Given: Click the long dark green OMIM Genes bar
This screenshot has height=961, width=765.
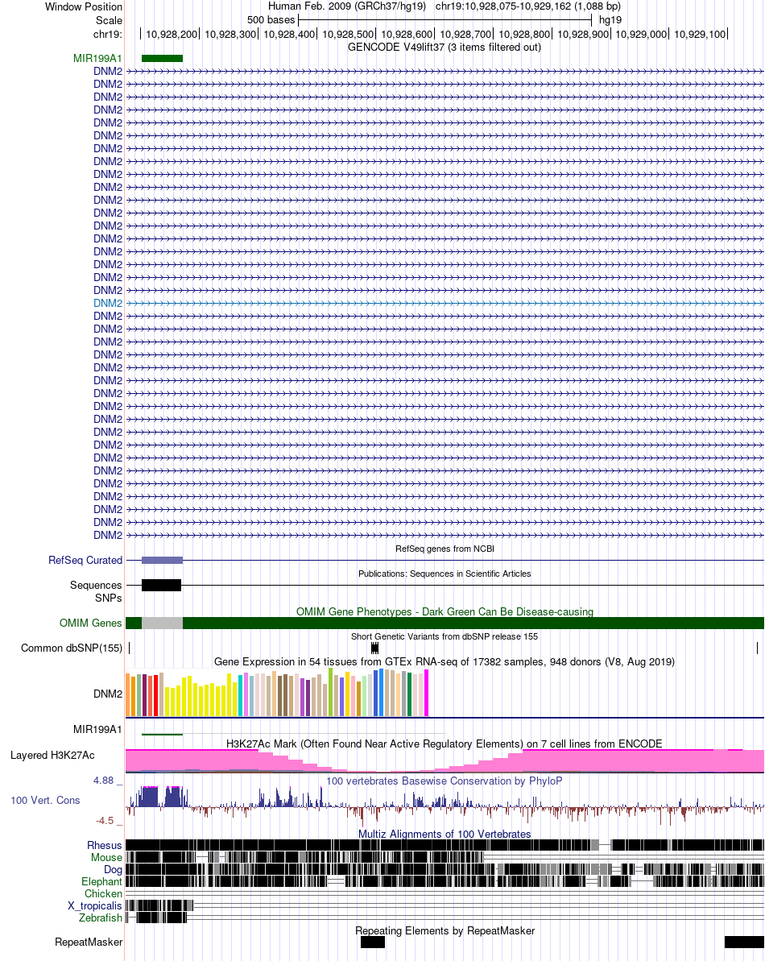Looking at the screenshot, I should (x=473, y=623).
